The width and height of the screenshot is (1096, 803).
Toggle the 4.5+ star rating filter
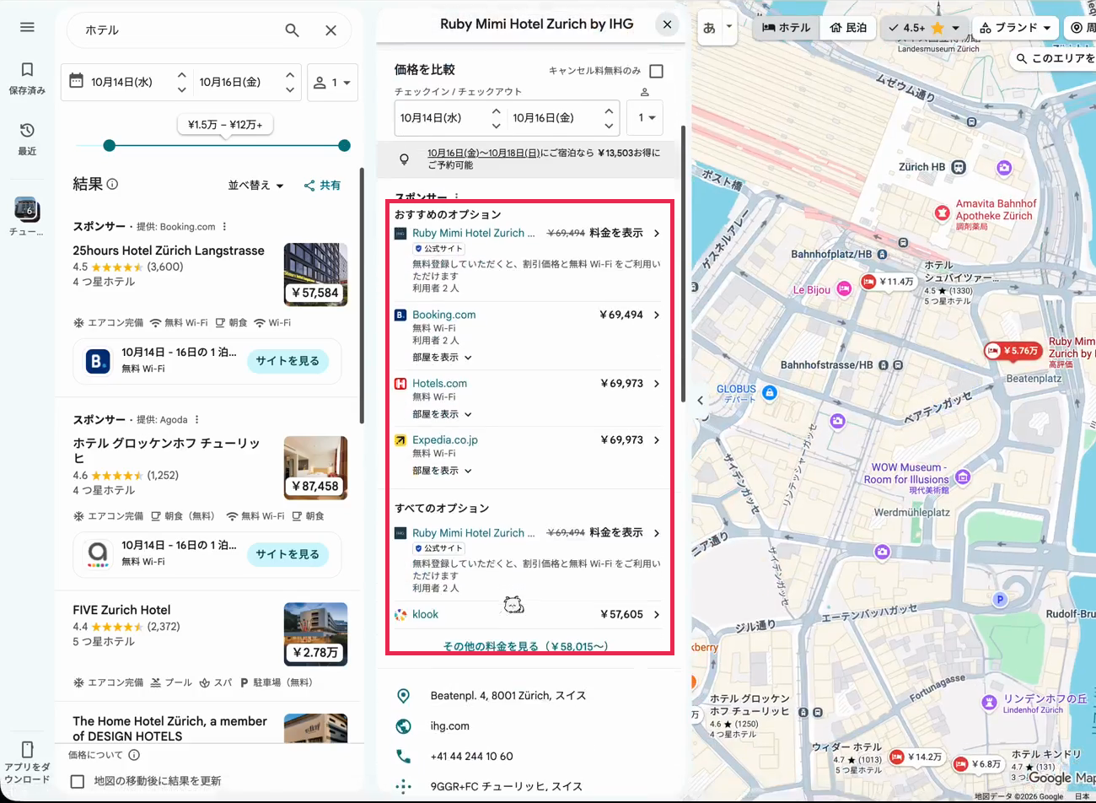pos(924,28)
